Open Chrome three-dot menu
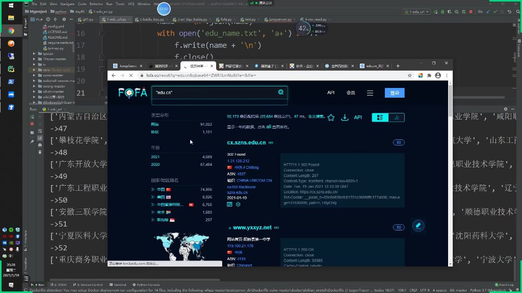Viewport: 522px width, 293px height. pos(447,75)
